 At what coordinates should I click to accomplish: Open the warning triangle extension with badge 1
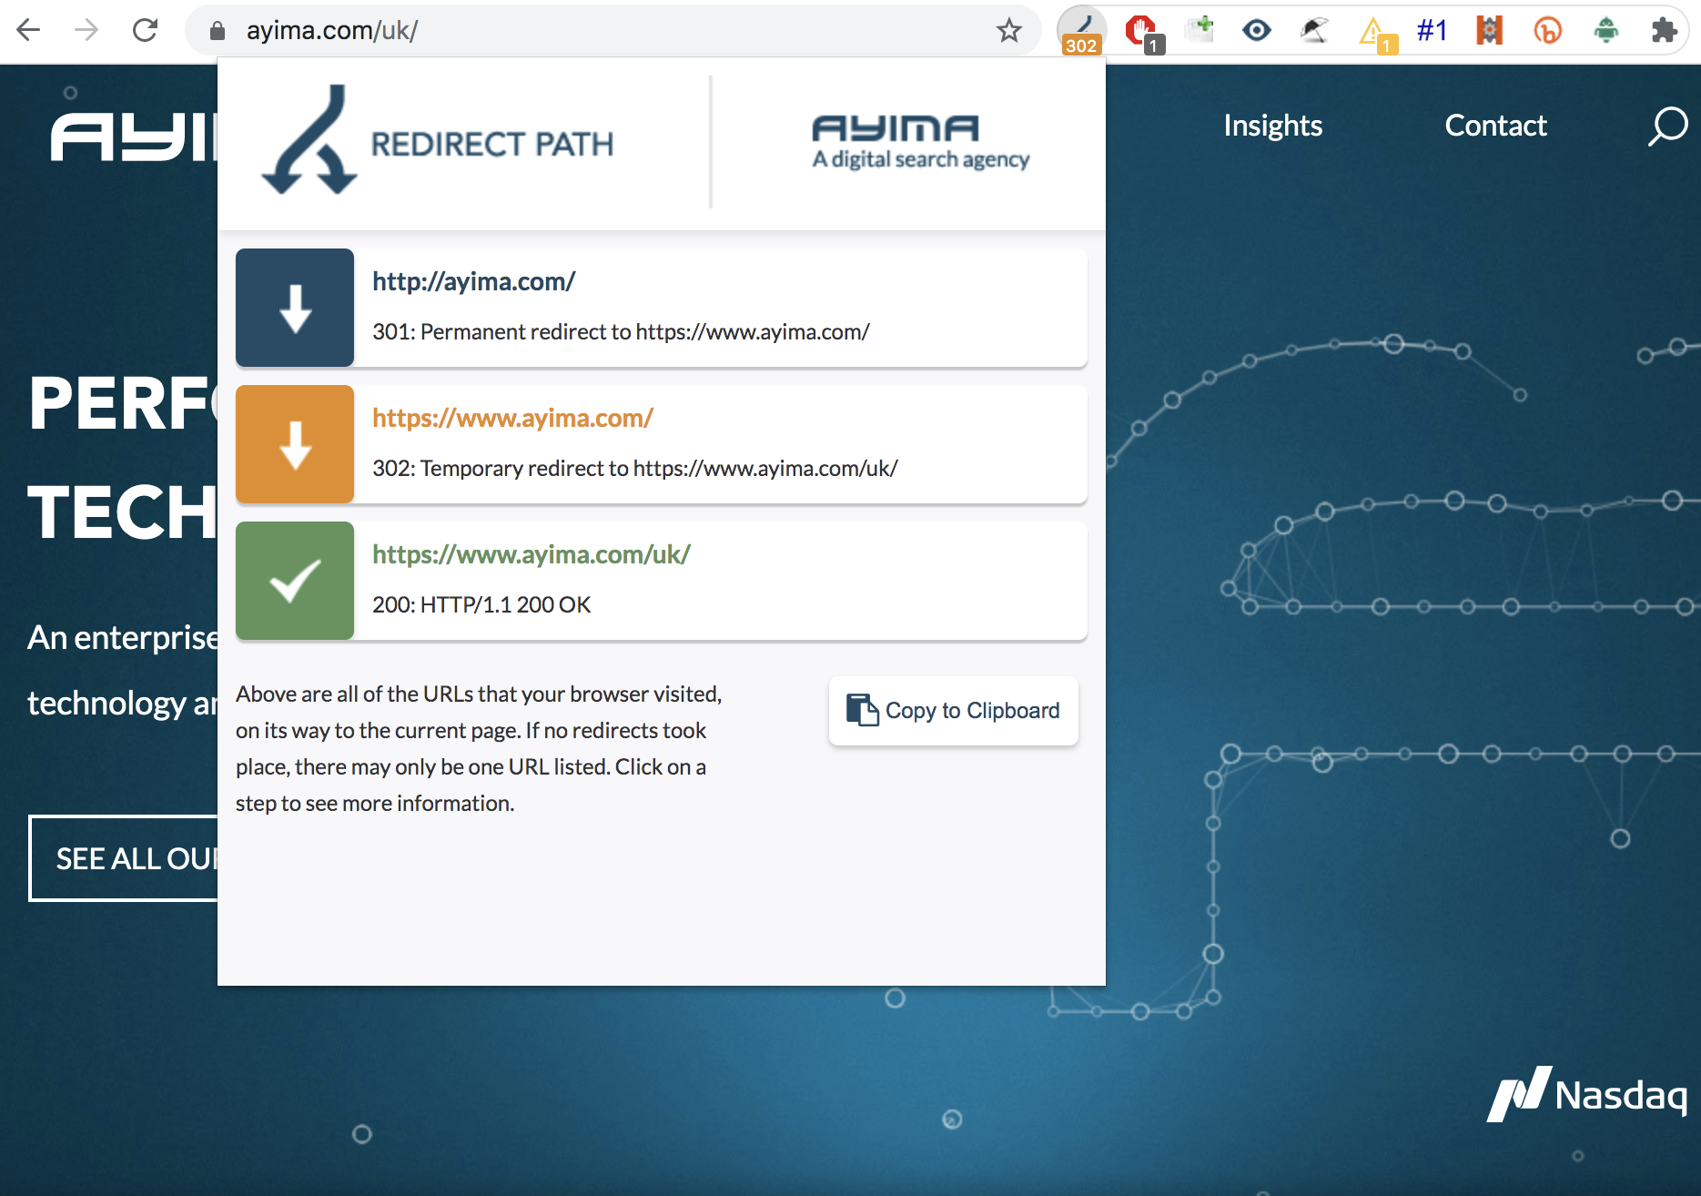coord(1373,30)
